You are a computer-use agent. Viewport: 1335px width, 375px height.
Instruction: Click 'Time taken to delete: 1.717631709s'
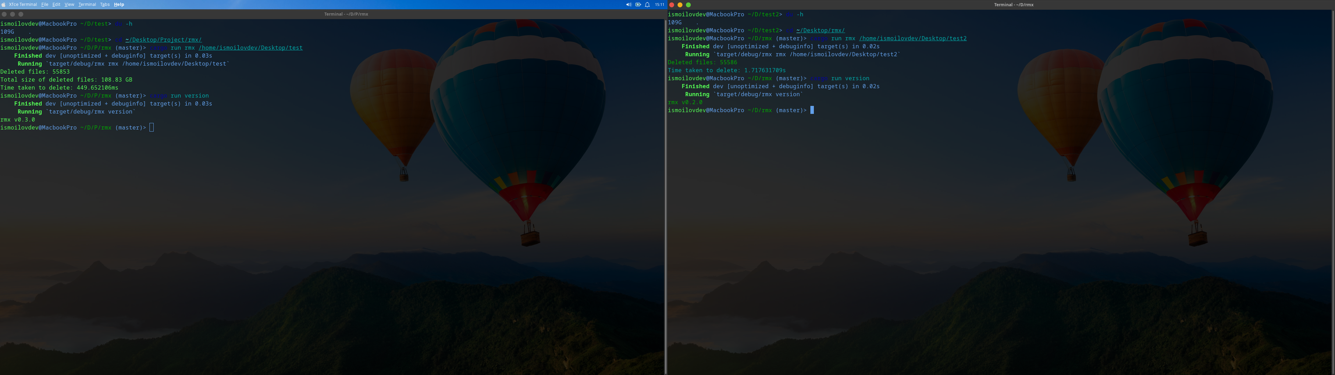point(727,70)
